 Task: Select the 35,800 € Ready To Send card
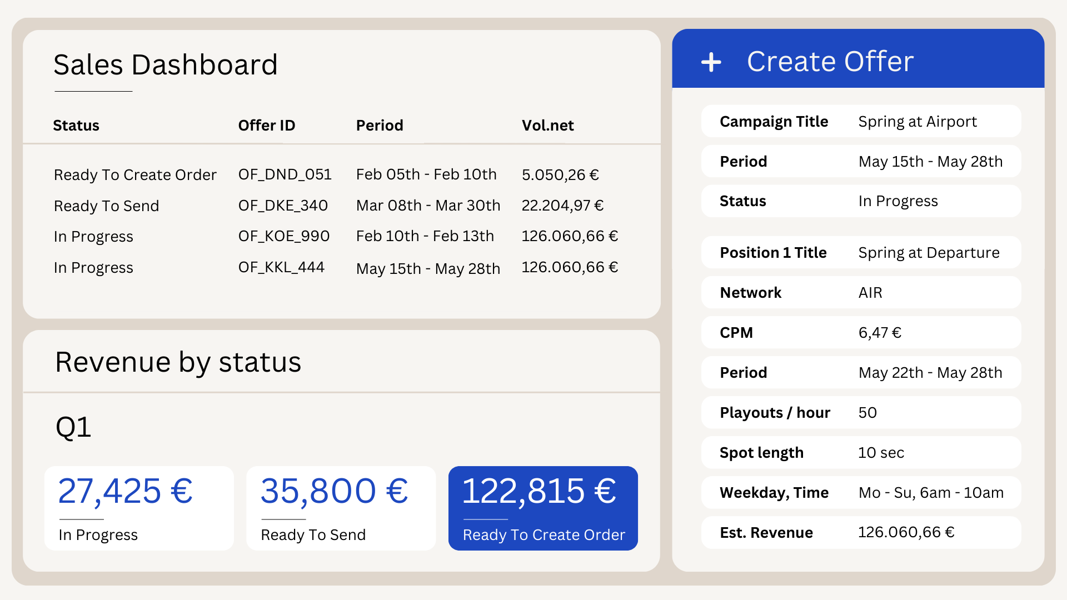point(341,508)
